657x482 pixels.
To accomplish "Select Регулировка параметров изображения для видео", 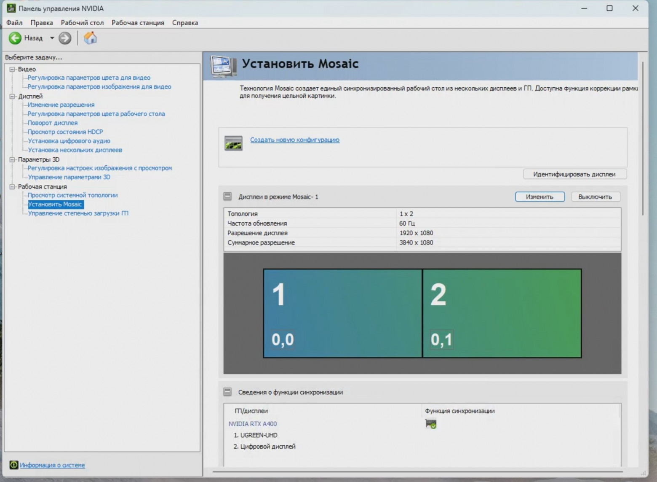I will (99, 87).
